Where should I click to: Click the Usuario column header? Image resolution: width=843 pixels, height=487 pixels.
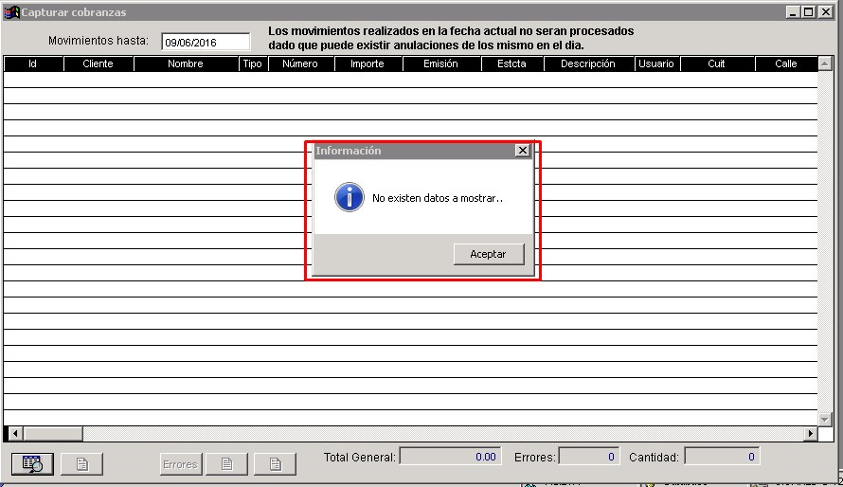point(656,63)
